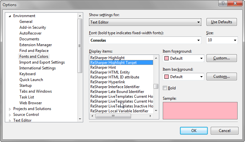This screenshot has height=142, width=245.
Task: Click options tree vertical scrollbar thumb
Action: pyautogui.click(x=80, y=46)
